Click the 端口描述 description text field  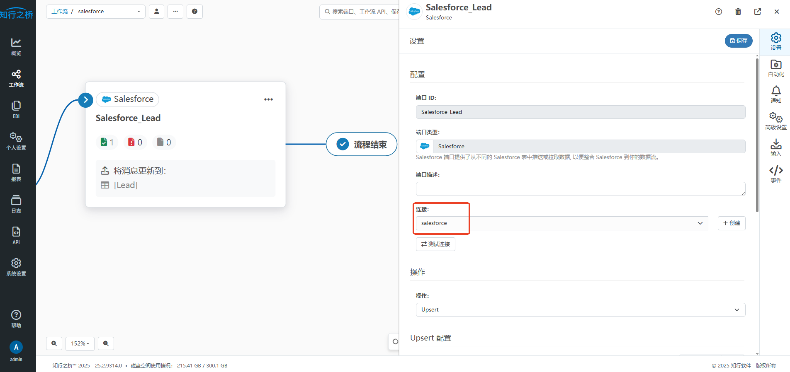coord(580,189)
